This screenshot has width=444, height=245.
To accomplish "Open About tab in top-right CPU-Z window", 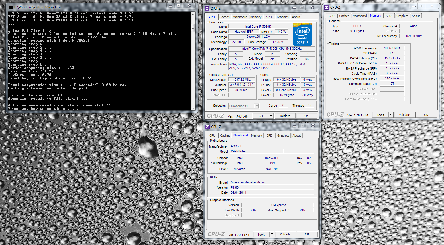I will [x=416, y=16].
